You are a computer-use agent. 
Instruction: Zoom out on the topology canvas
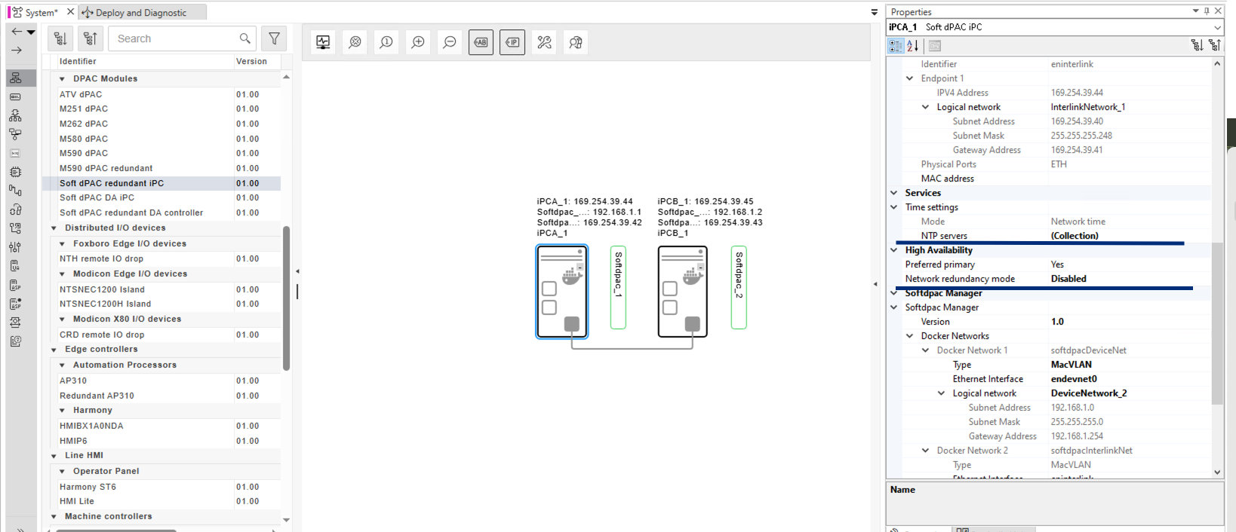pyautogui.click(x=450, y=42)
